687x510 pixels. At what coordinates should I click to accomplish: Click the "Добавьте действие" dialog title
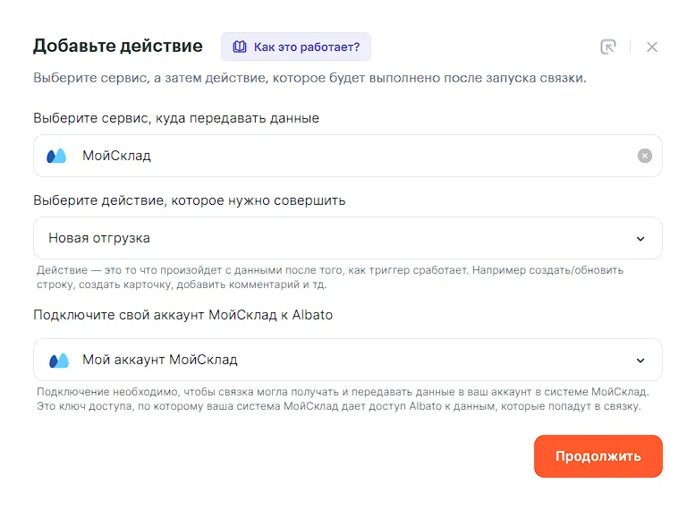click(x=118, y=46)
